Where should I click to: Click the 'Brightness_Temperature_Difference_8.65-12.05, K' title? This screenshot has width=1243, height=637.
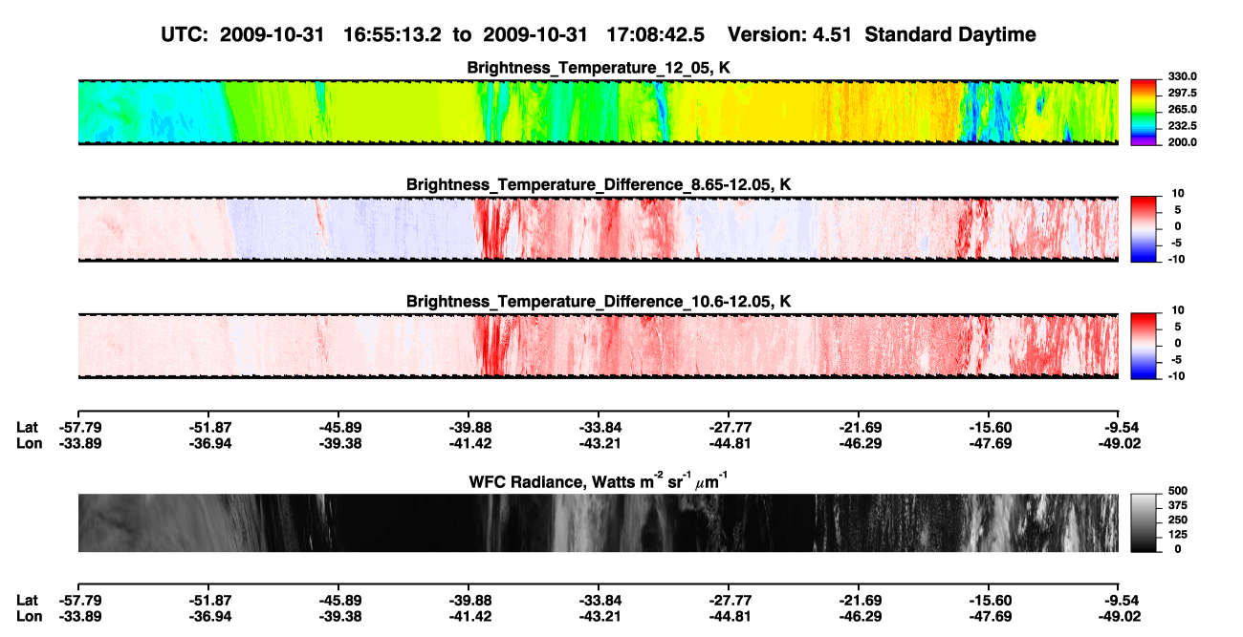click(598, 184)
